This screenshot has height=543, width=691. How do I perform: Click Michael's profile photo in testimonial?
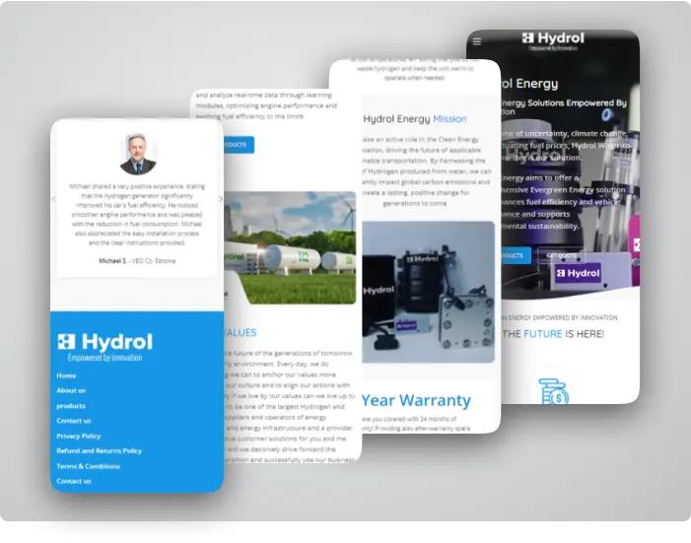point(138,155)
